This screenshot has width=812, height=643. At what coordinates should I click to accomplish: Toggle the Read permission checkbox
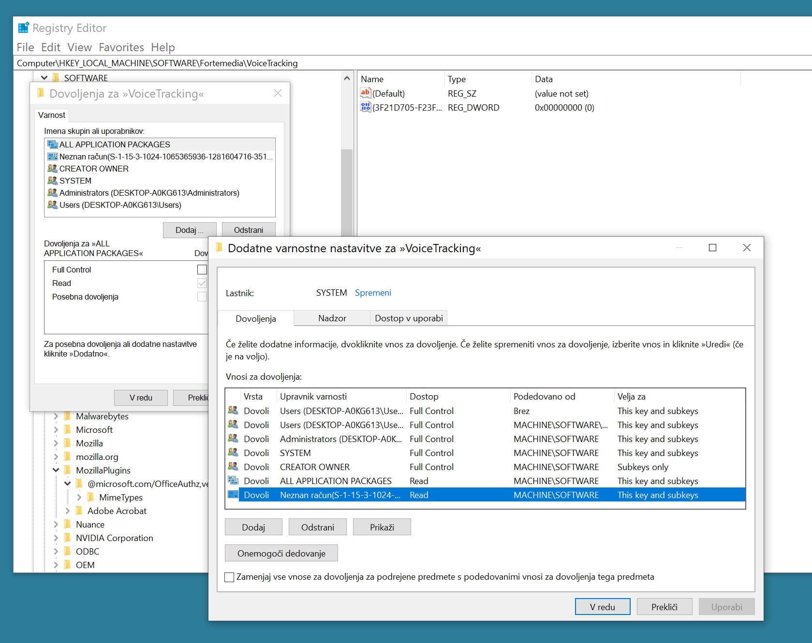coord(202,283)
